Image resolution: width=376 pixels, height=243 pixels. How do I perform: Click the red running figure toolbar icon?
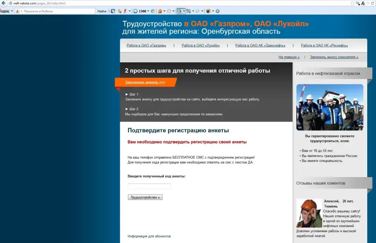tap(125, 11)
